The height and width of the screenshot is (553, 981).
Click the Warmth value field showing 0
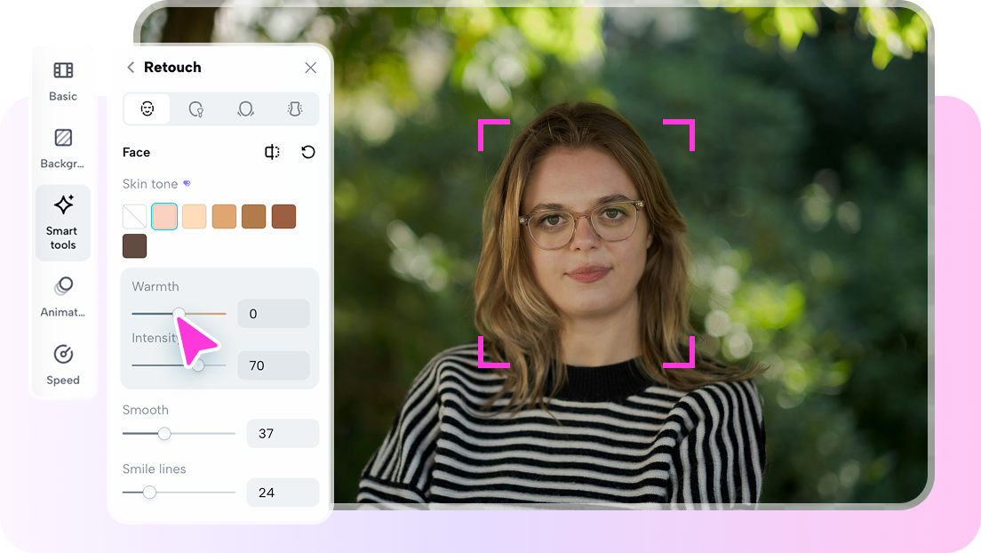(x=274, y=313)
